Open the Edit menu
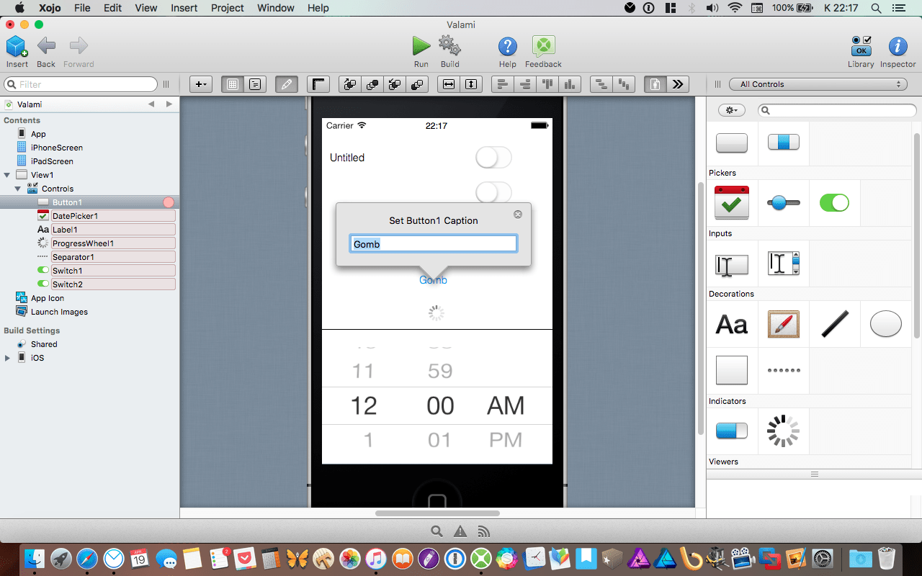Image resolution: width=922 pixels, height=576 pixels. pyautogui.click(x=112, y=8)
